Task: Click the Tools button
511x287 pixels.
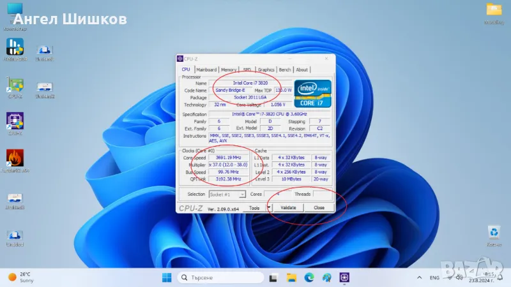Action: click(254, 208)
